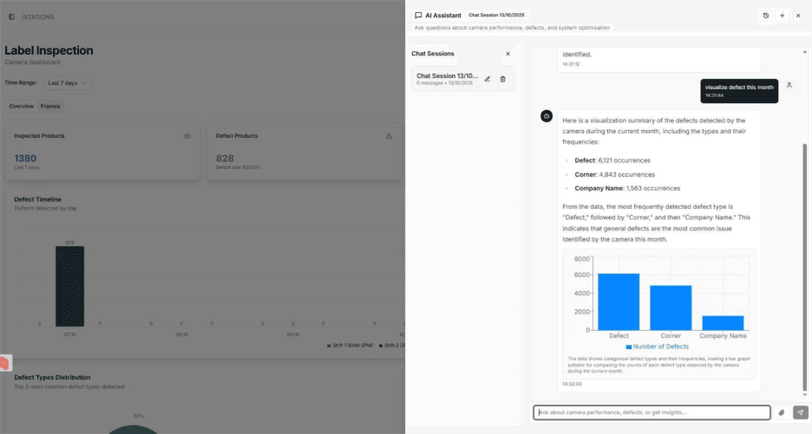Open chat history via the clock icon

765,16
